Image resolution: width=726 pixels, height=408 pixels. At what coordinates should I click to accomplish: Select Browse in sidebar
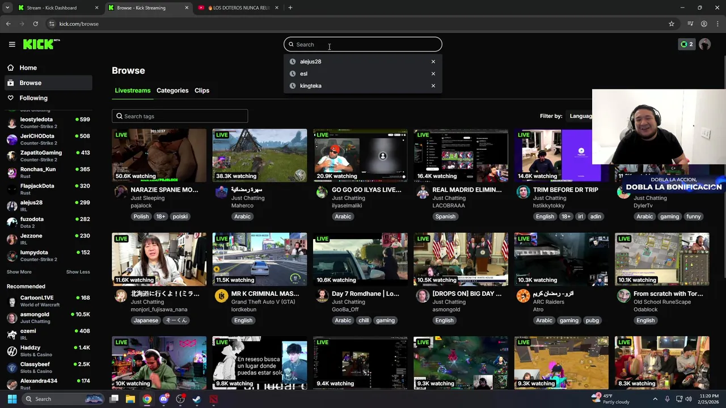tap(48, 83)
